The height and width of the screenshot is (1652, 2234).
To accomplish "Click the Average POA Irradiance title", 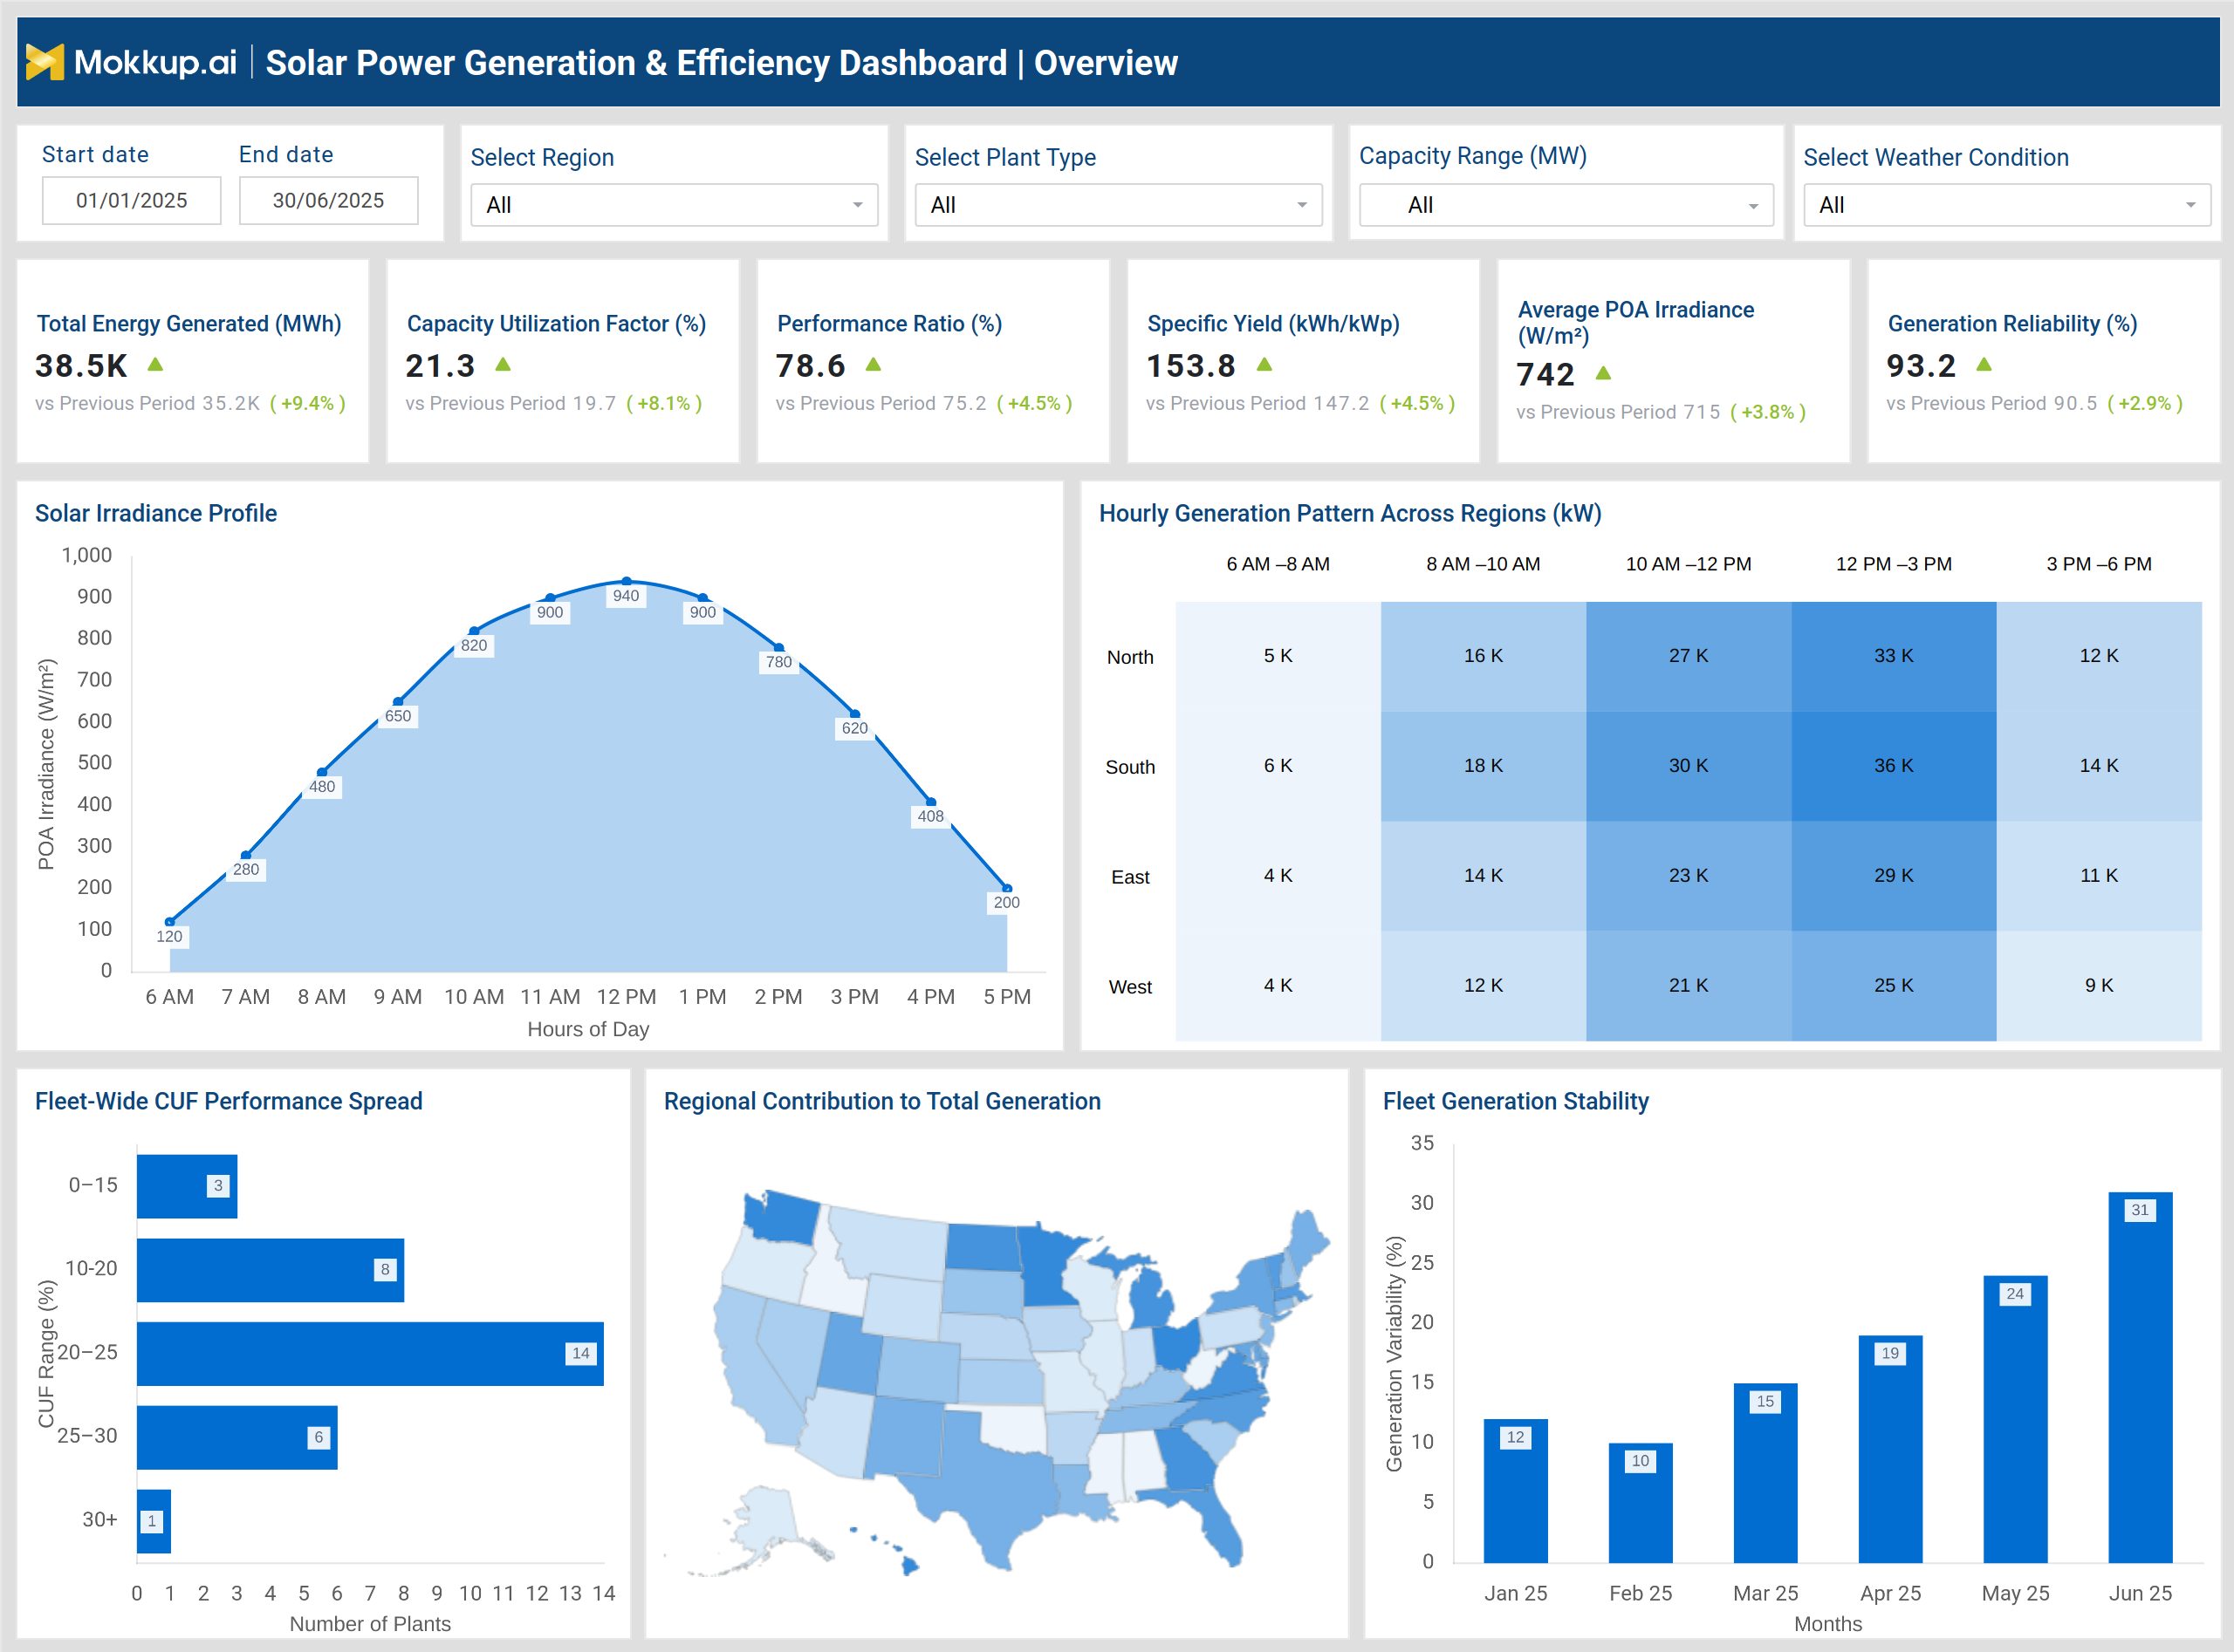I will tap(1635, 322).
